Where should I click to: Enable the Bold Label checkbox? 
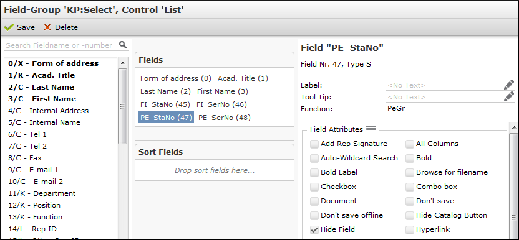point(314,172)
